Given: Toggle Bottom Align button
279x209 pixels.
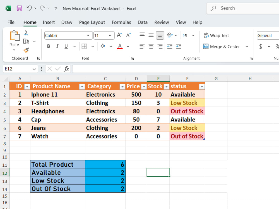Looking at the screenshot, I should (160, 35).
